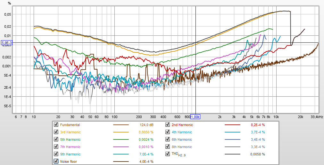Screen dimensions: 324x165
Task: Select the THD H2..9 legend label
Action: coord(179,154)
